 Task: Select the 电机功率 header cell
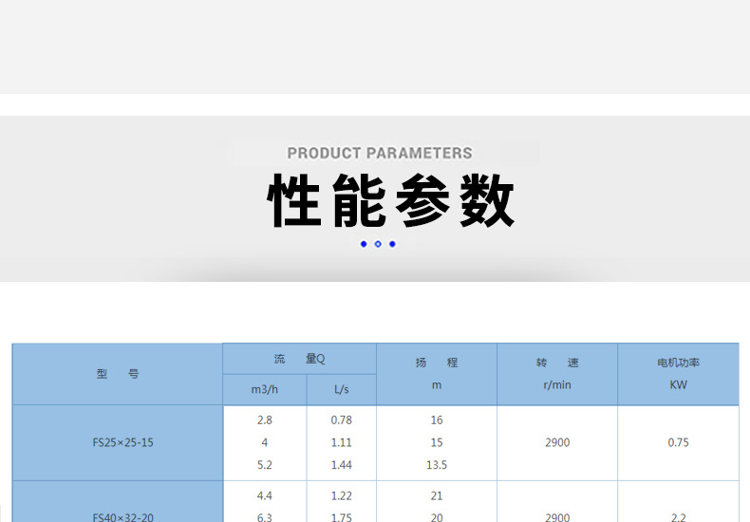click(x=678, y=374)
